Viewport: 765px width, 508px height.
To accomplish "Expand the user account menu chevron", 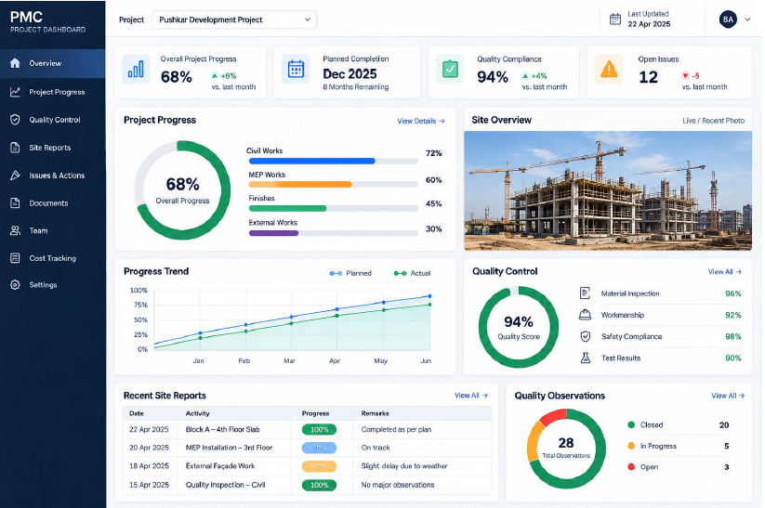I will (x=747, y=20).
